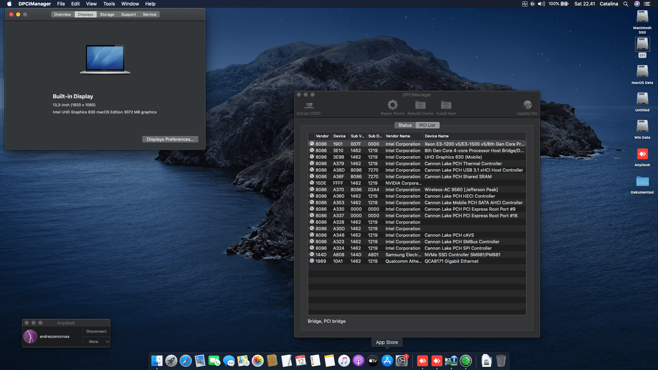Select the NVMe SSD Controller SM981/PM981 row
The height and width of the screenshot is (370, 658).
[417, 255]
